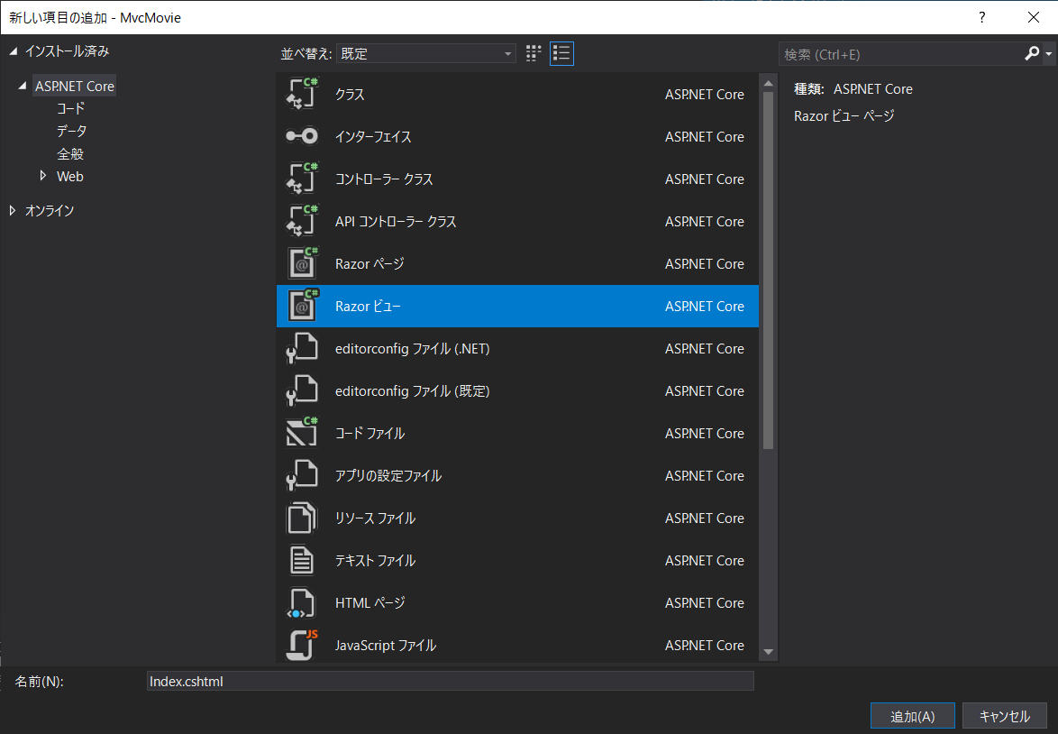Click the template list scrollbar thumb
The width and height of the screenshot is (1058, 734).
[768, 271]
